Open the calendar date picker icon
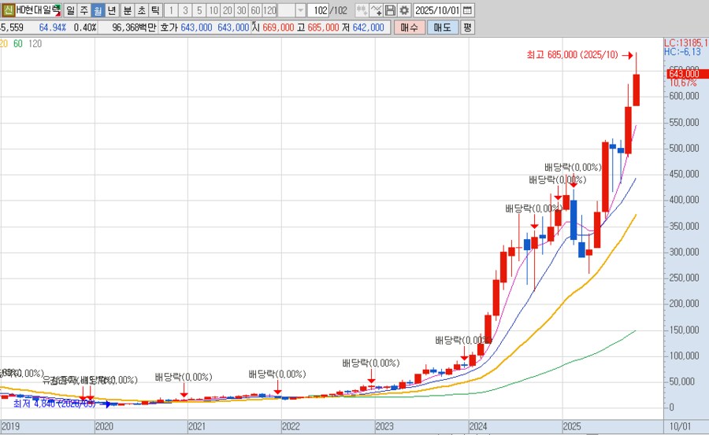709x435 pixels. pyautogui.click(x=468, y=11)
